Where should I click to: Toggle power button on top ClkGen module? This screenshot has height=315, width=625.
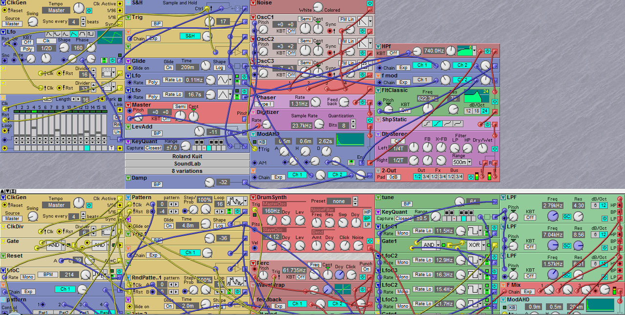coord(89,10)
